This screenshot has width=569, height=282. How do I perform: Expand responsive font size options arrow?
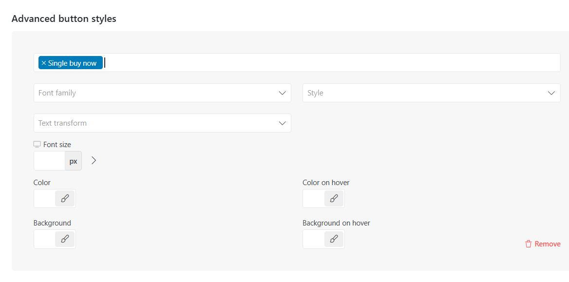pos(94,160)
